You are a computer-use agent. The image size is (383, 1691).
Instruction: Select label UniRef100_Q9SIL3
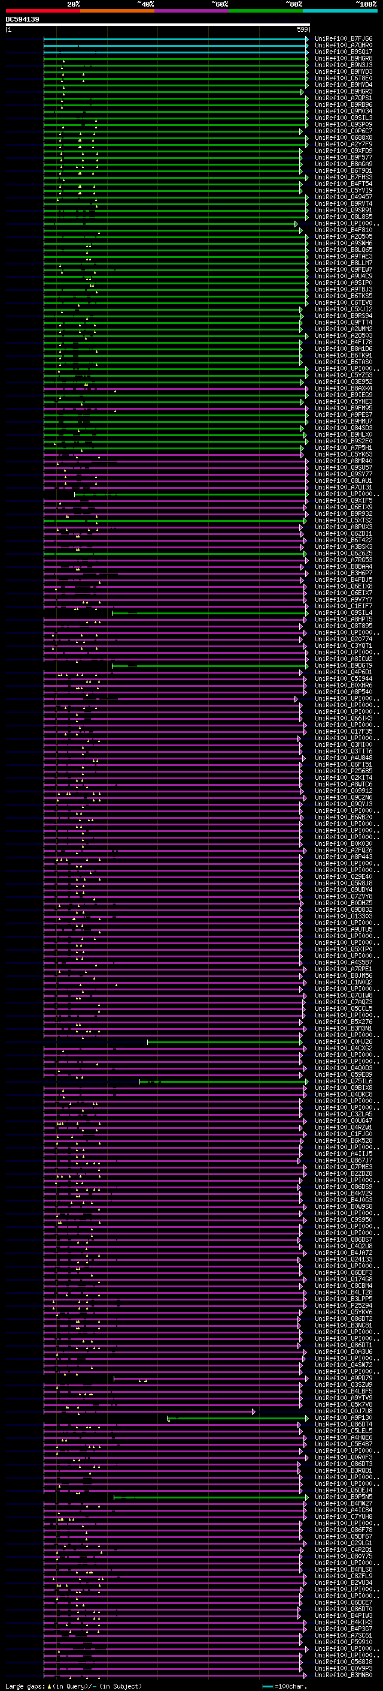point(343,118)
